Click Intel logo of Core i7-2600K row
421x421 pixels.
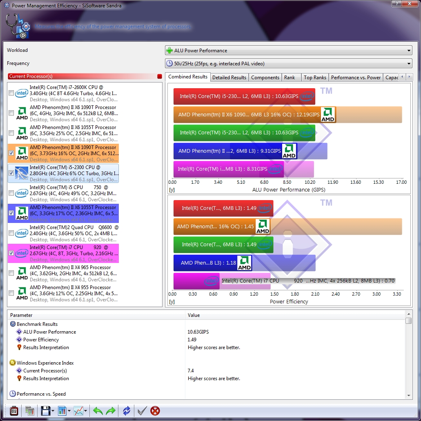pos(22,93)
